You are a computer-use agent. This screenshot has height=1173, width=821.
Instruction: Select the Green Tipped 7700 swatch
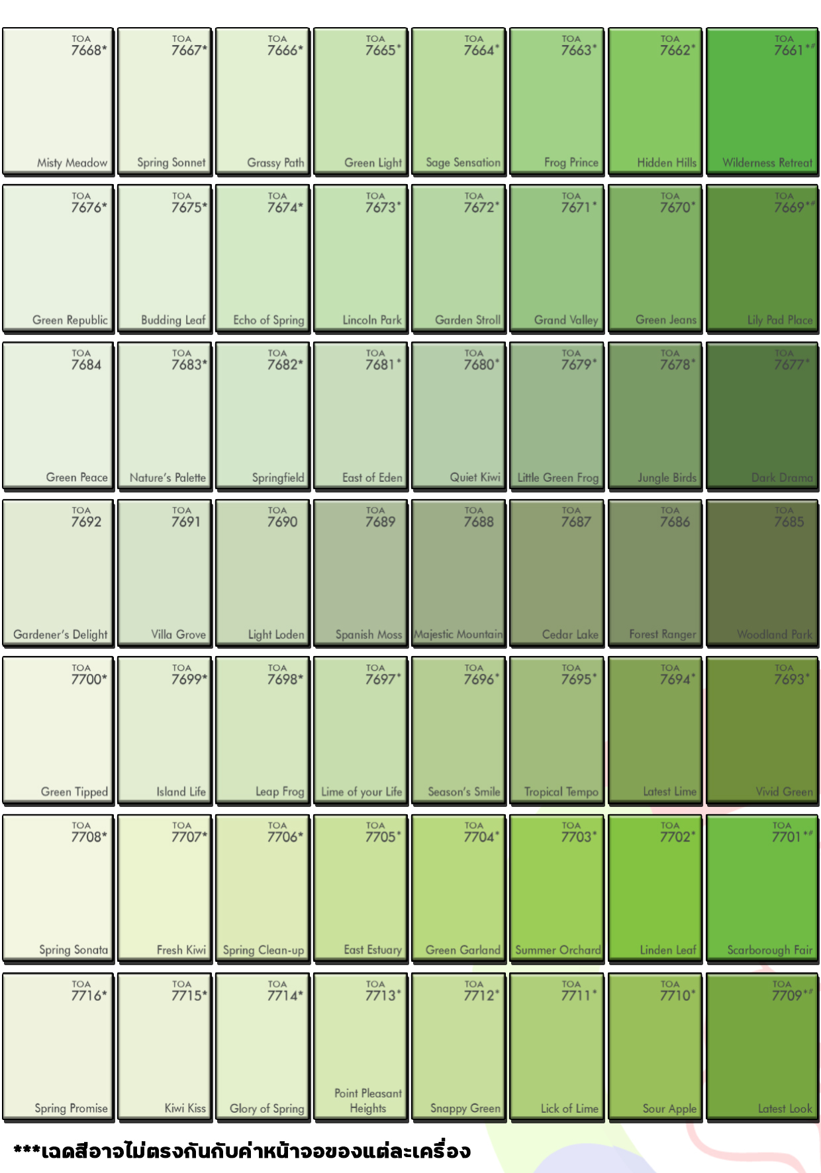tap(58, 731)
